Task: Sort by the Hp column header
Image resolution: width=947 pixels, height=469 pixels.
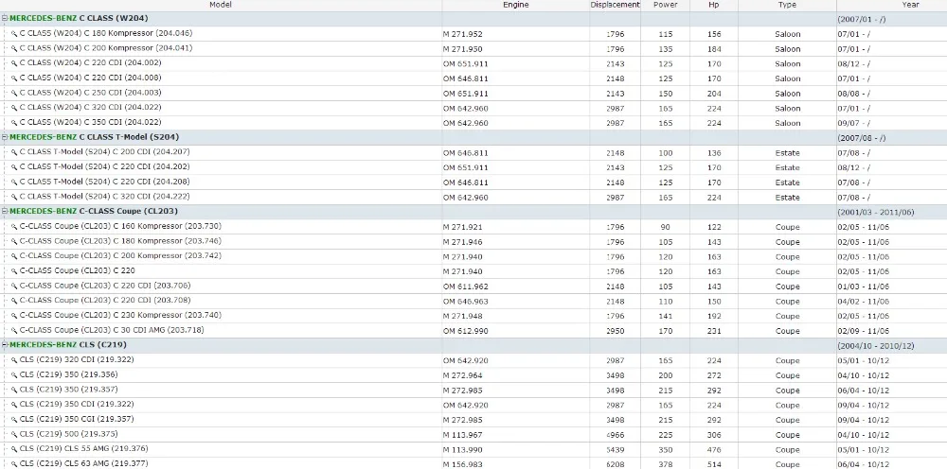Action: point(714,5)
